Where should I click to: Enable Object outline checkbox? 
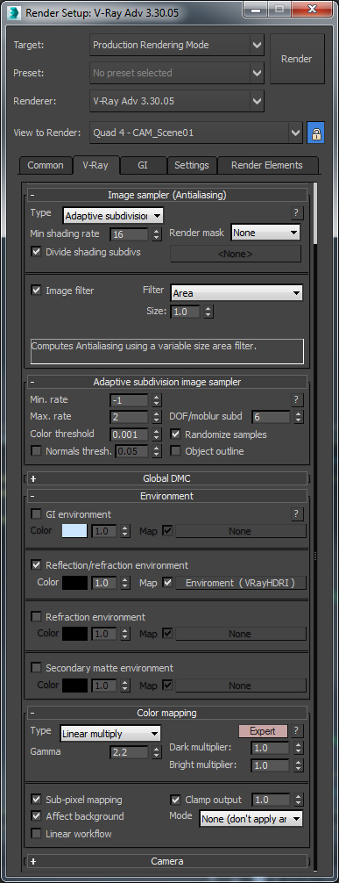coord(175,451)
